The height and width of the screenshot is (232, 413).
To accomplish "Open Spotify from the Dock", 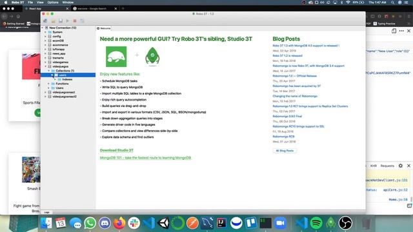I will 316,223.
